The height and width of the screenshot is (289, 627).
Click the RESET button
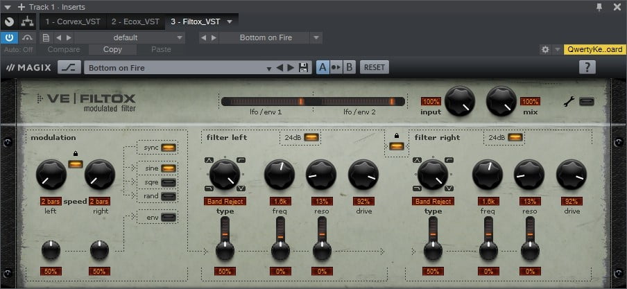click(x=375, y=67)
